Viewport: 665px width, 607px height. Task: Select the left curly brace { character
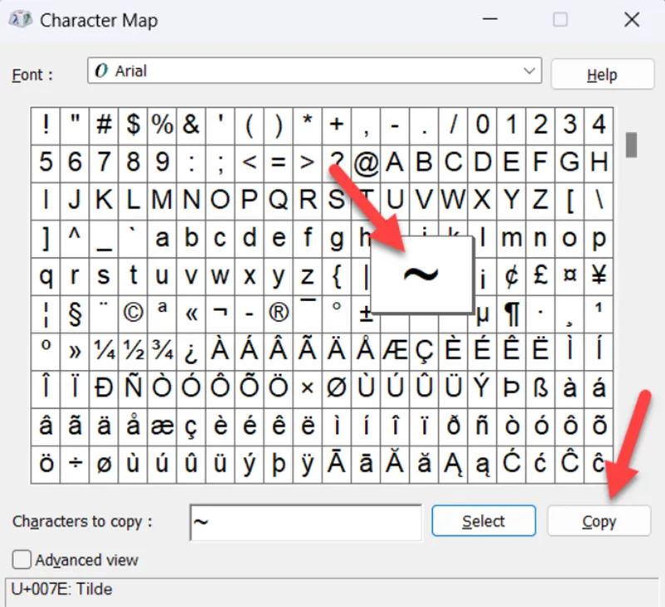click(337, 277)
